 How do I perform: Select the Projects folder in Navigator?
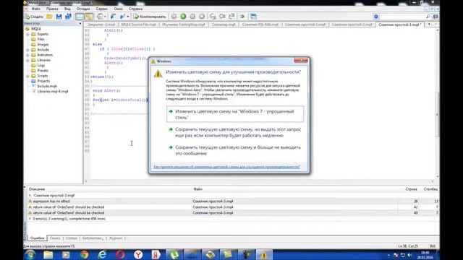coord(43,81)
